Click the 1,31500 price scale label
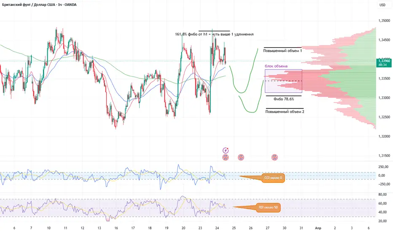 384,156
